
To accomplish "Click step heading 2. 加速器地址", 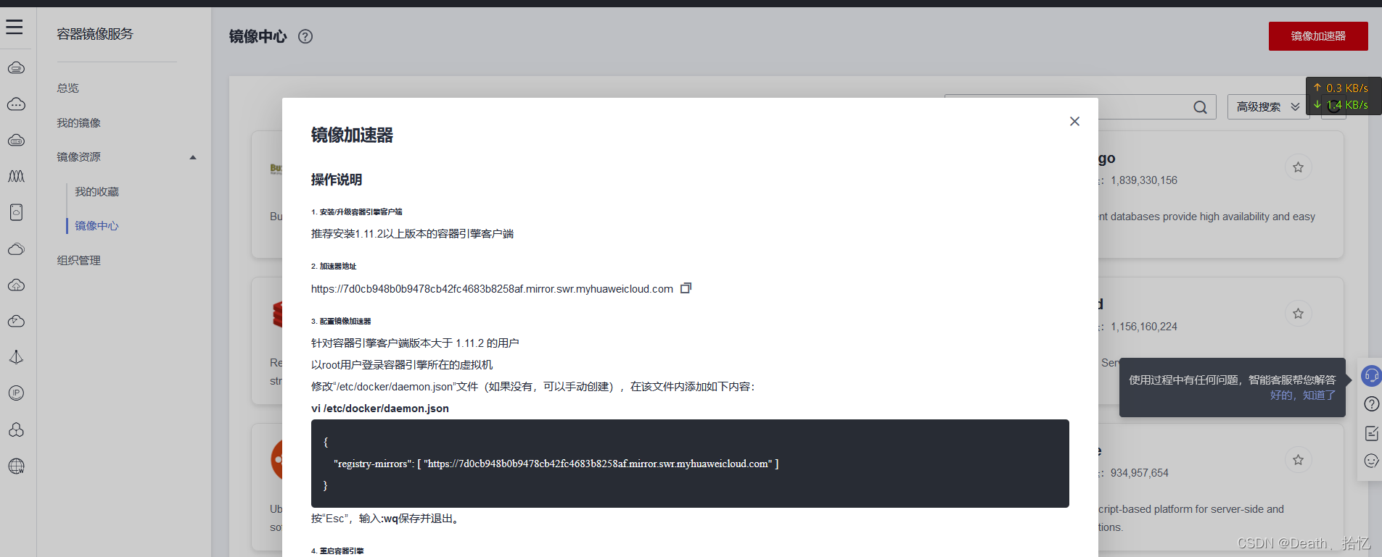I will (x=334, y=267).
